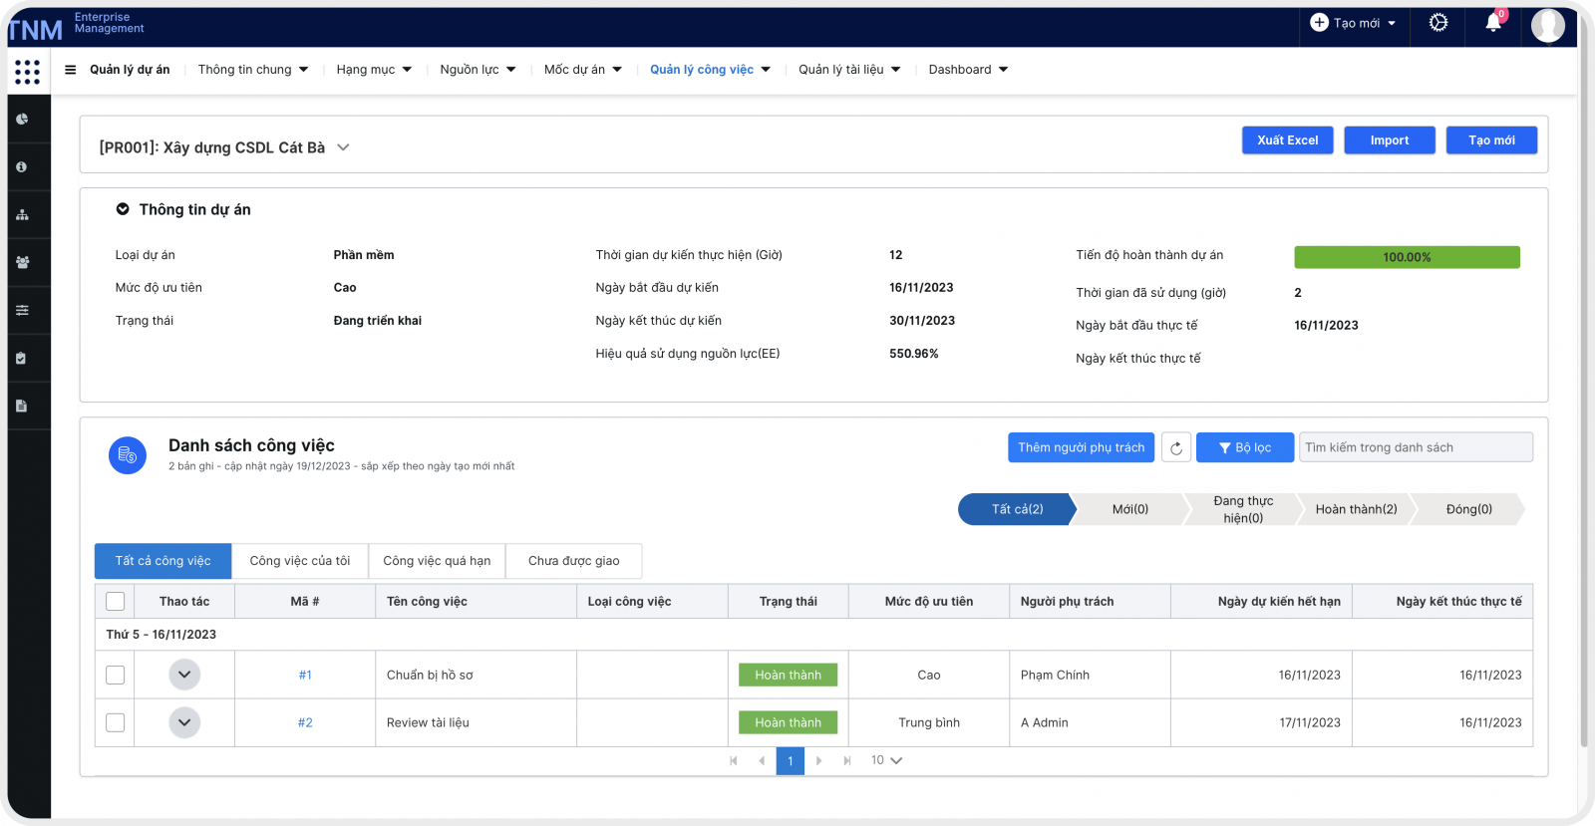Switch to the Chưa được giao tab
Image resolution: width=1595 pixels, height=826 pixels.
(x=574, y=561)
